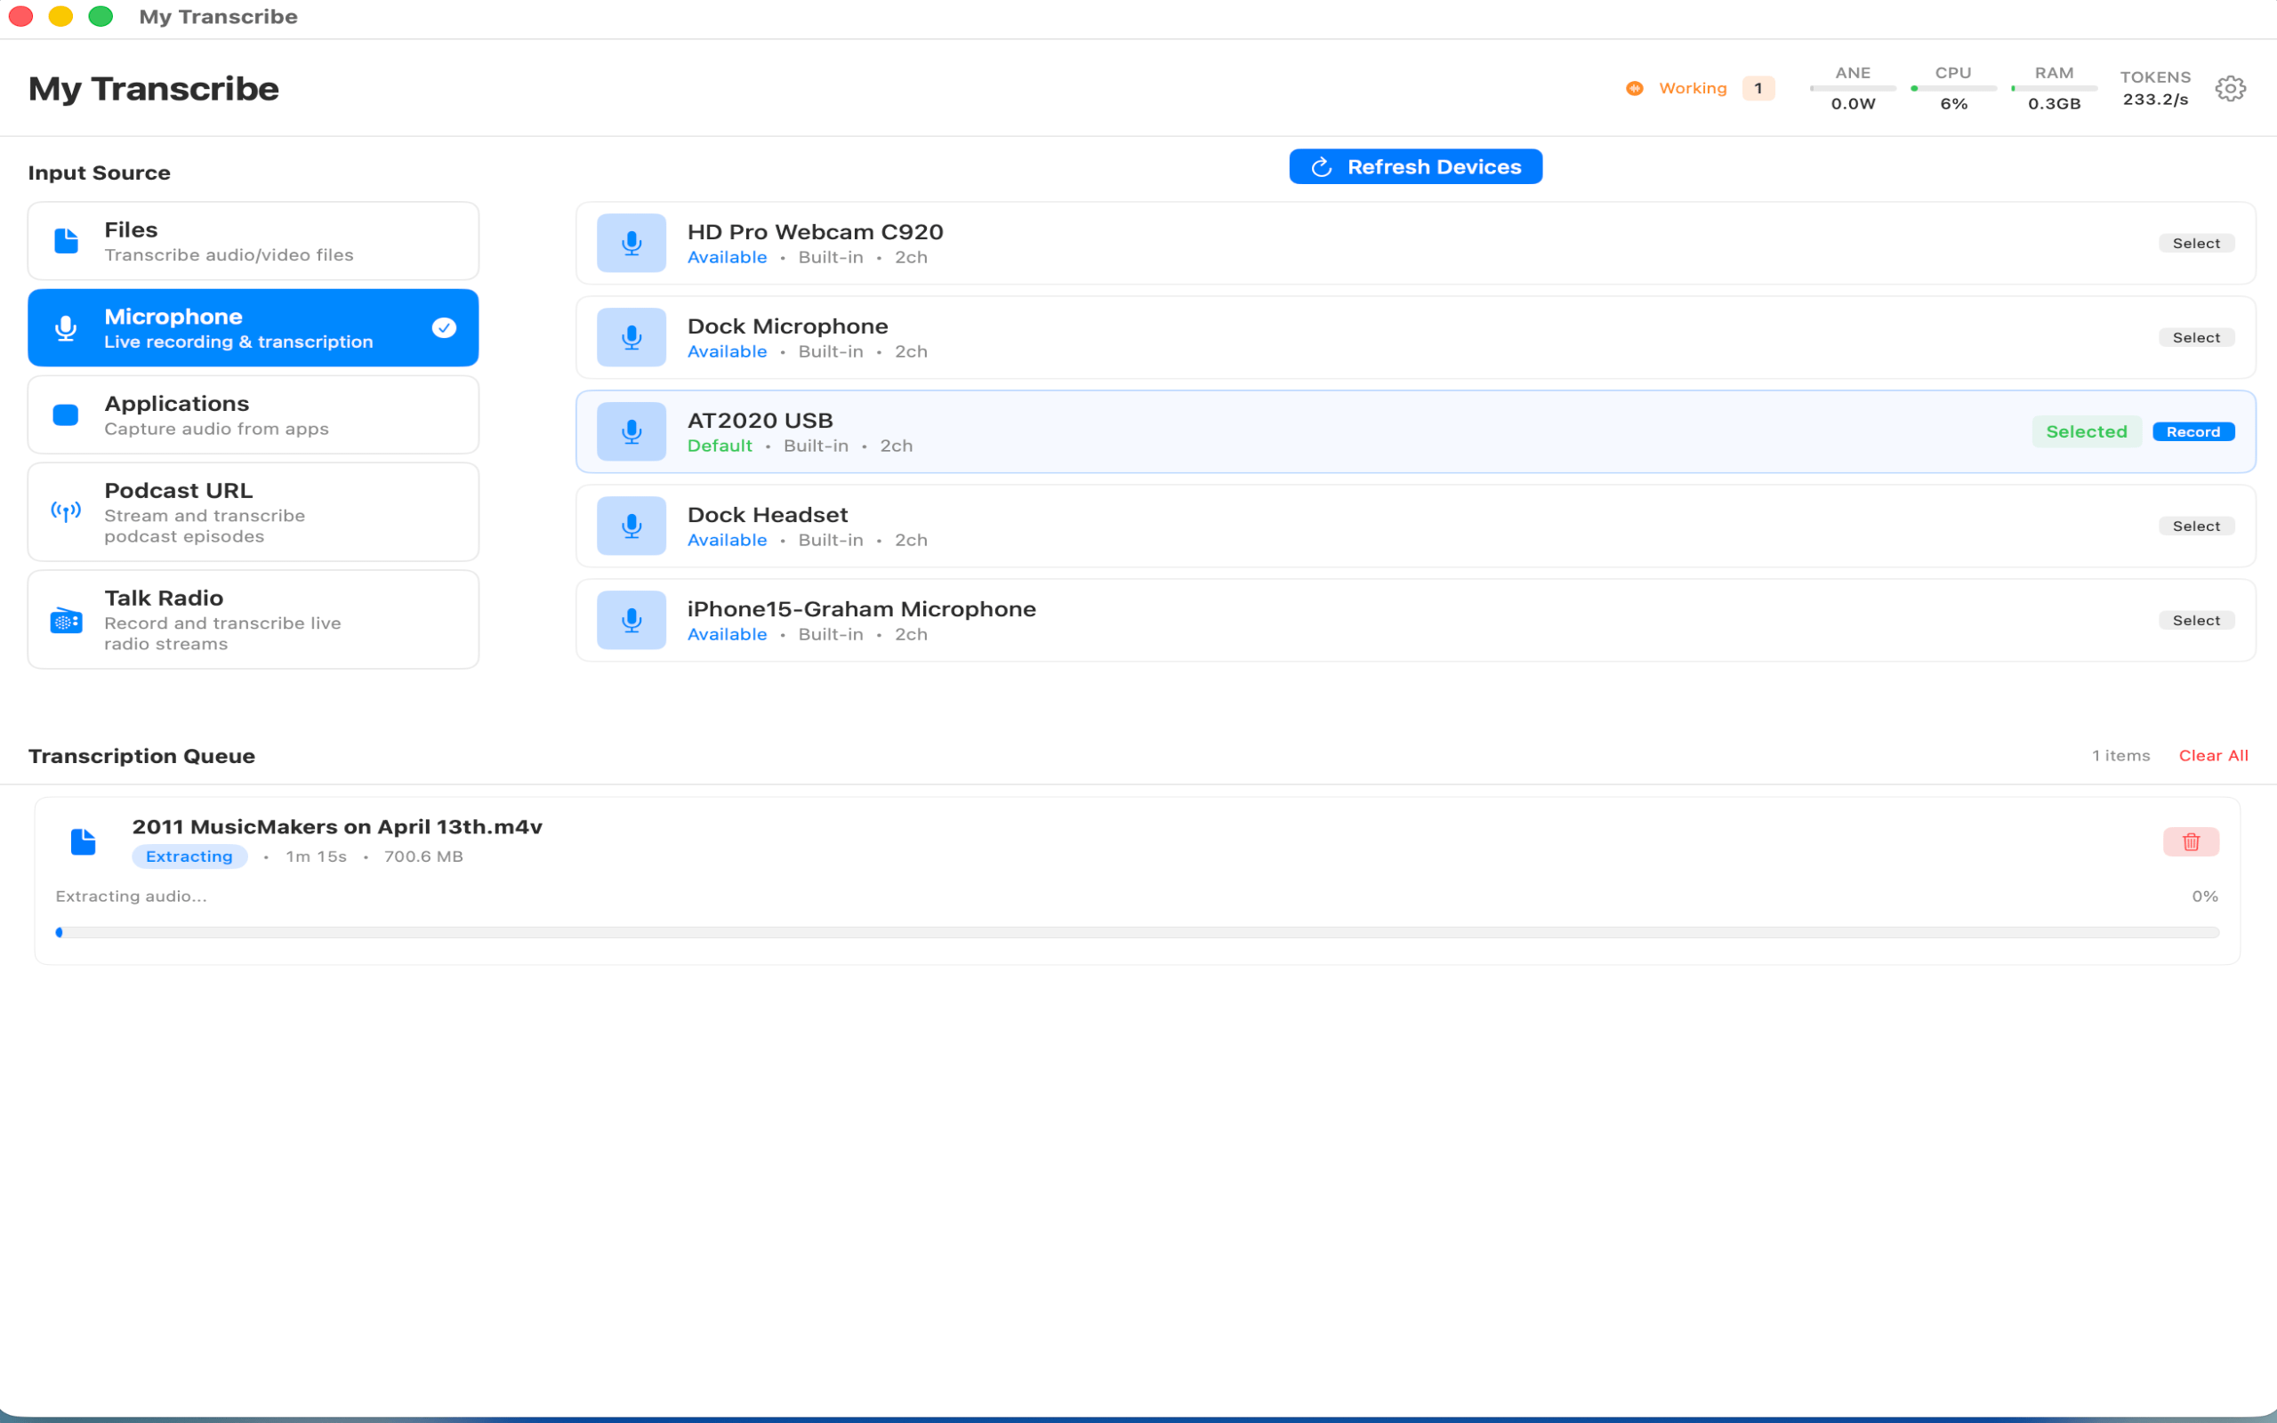This screenshot has width=2277, height=1423.
Task: Delete the 2011 MusicMakers queue item
Action: pyautogui.click(x=2191, y=841)
